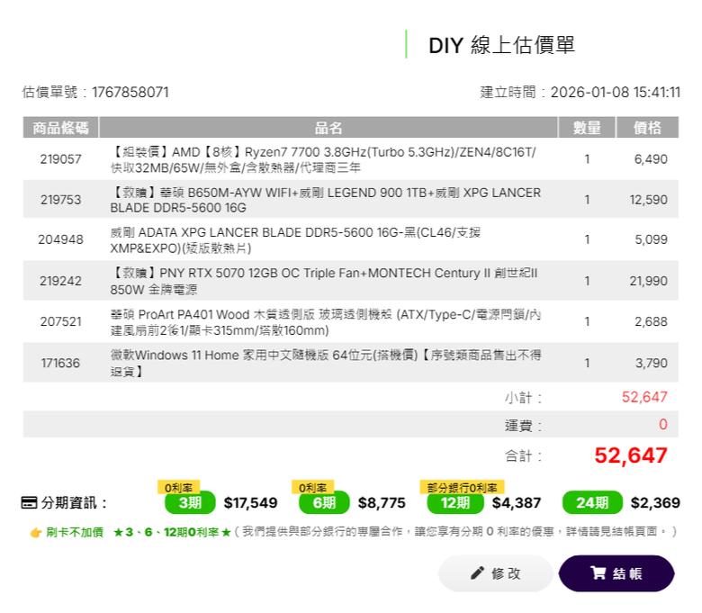Click the 華碩 ProArt PA401 Wood case name

326,322
